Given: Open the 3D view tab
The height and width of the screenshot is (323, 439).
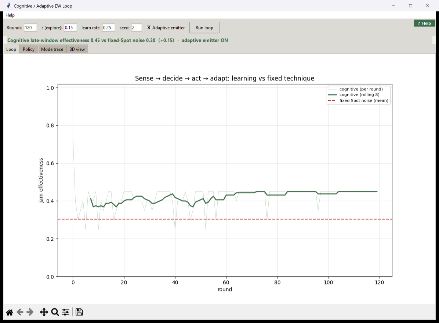Looking at the screenshot, I should pyautogui.click(x=77, y=49).
